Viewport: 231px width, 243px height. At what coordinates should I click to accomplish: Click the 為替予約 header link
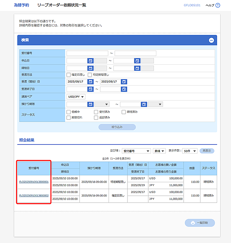click(x=22, y=5)
